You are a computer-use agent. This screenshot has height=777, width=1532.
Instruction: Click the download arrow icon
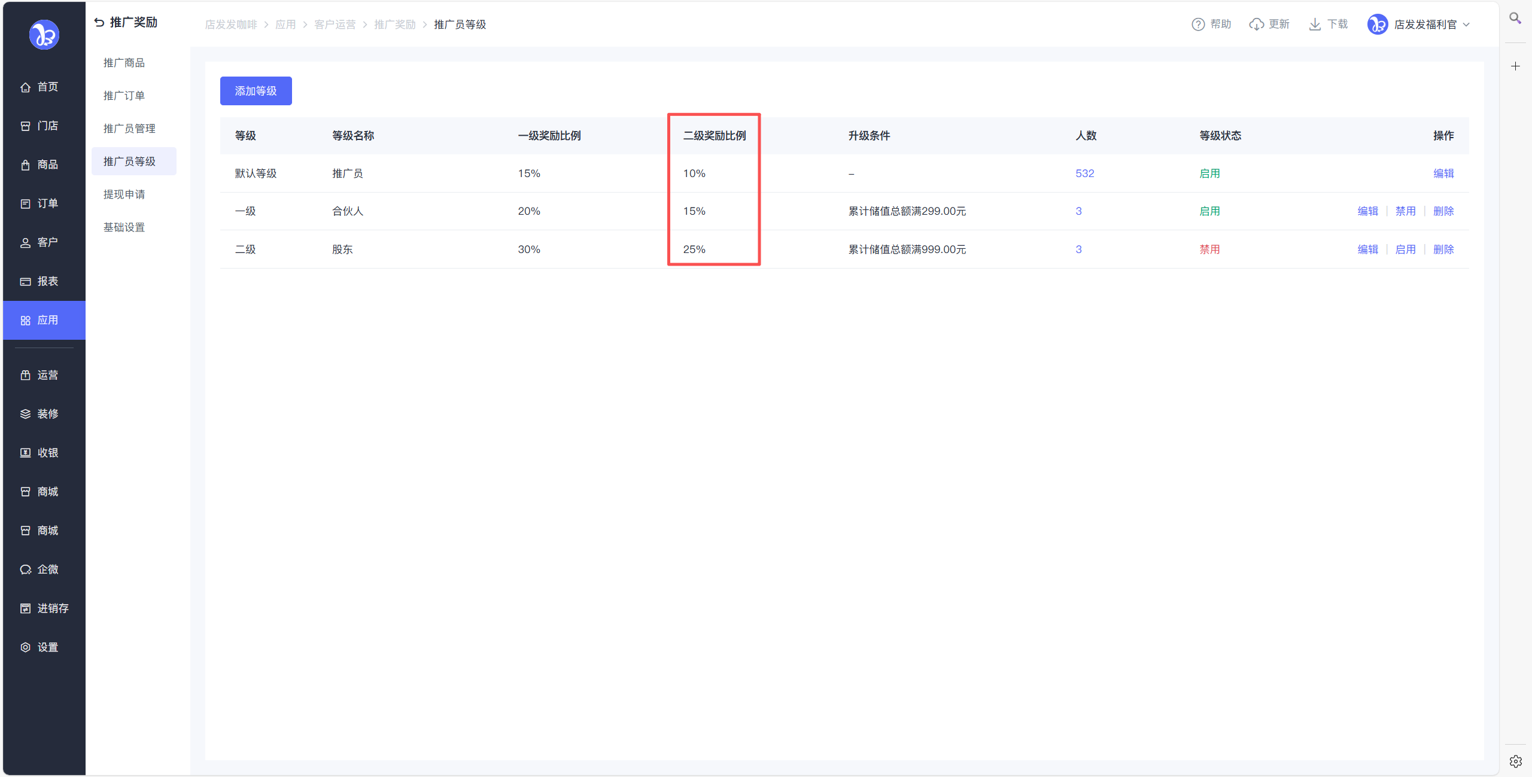click(x=1315, y=25)
